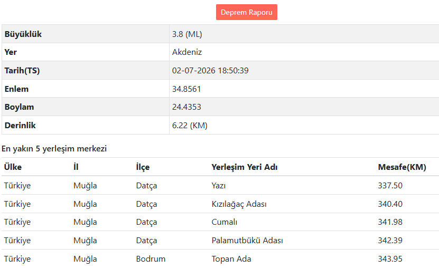
Task: Select Türkiye in the Kızılağaç Adası row
Action: pos(17,204)
